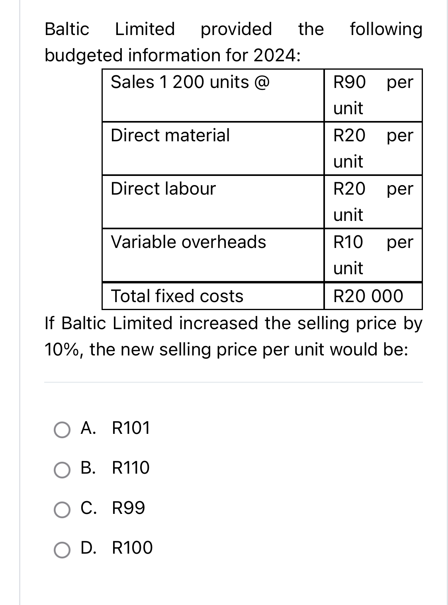Click the "Sales 1 200 units @" cell
The image size is (448, 605).
pos(190,82)
